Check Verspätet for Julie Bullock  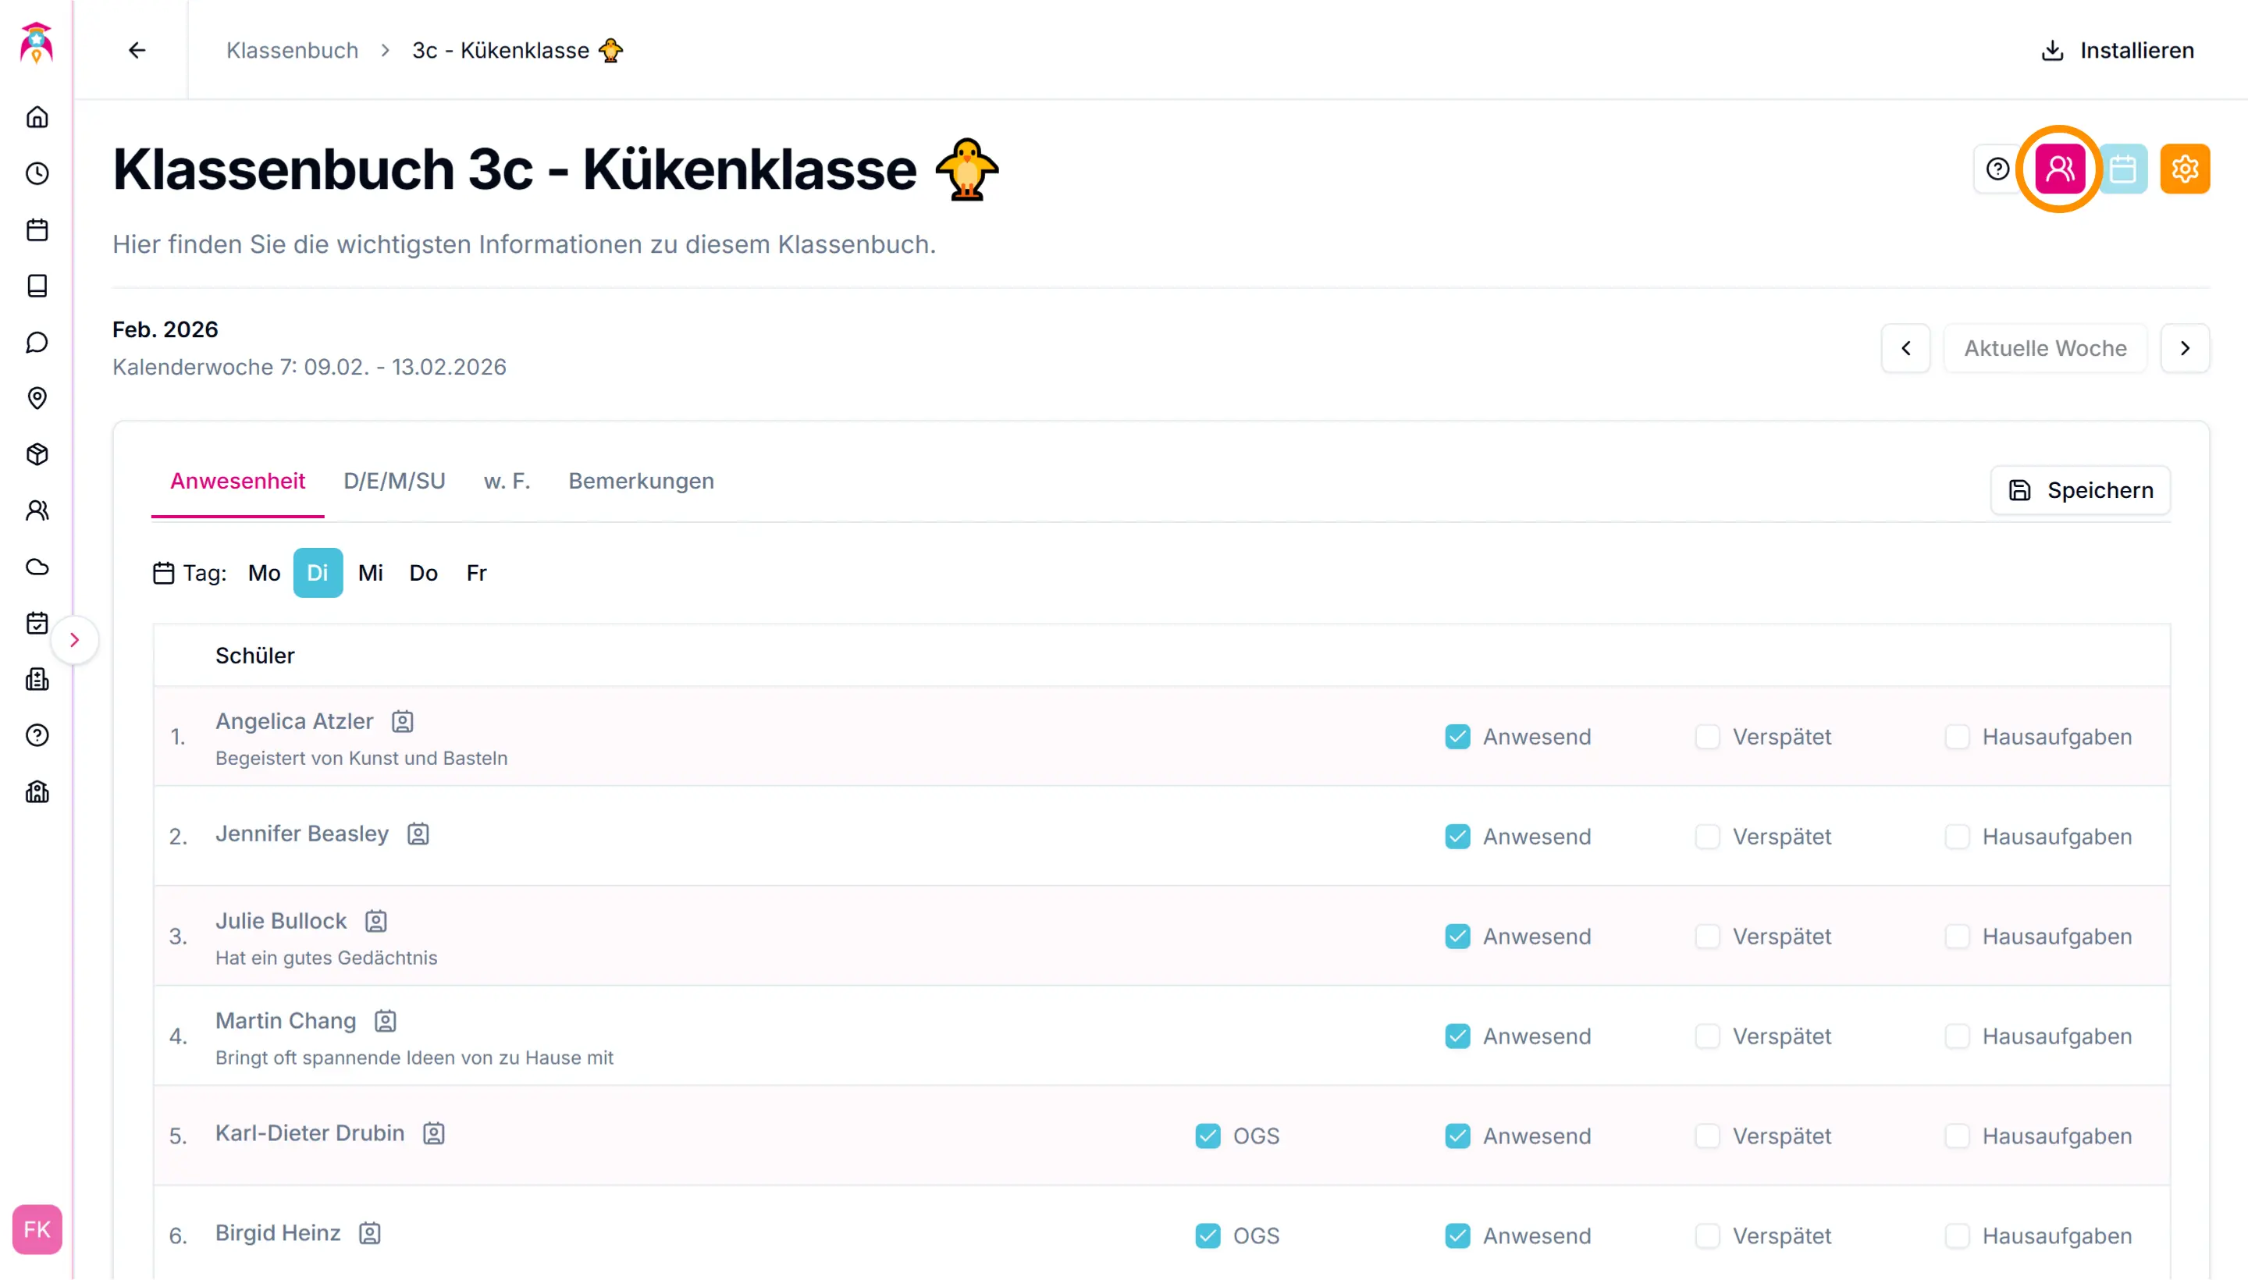(1706, 937)
